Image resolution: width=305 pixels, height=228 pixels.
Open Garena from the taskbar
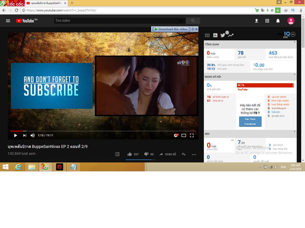[59, 167]
